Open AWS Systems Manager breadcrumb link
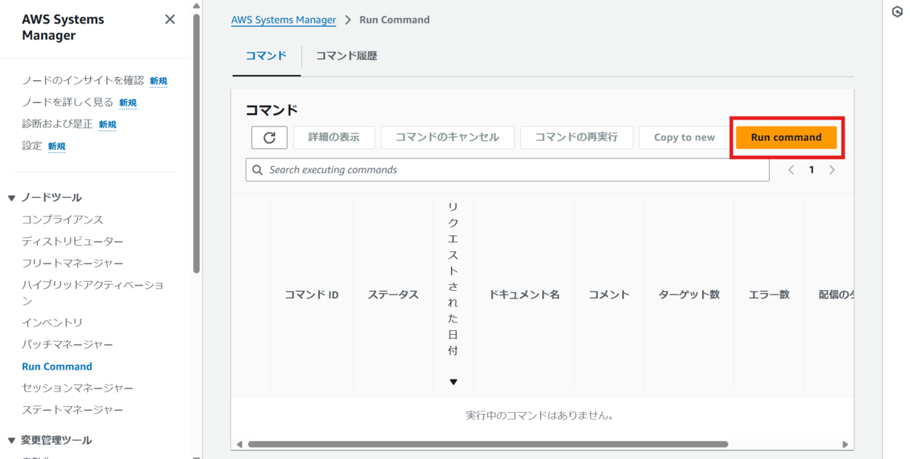 click(284, 20)
